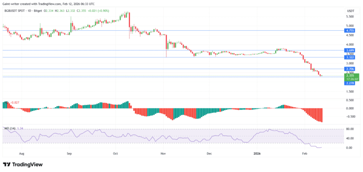Click the Oct label on time axis
The image size is (363, 172).
(x=116, y=154)
